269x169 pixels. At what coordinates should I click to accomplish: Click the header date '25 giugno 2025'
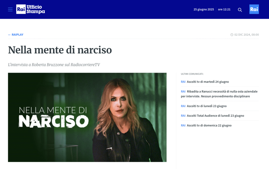point(204,9)
